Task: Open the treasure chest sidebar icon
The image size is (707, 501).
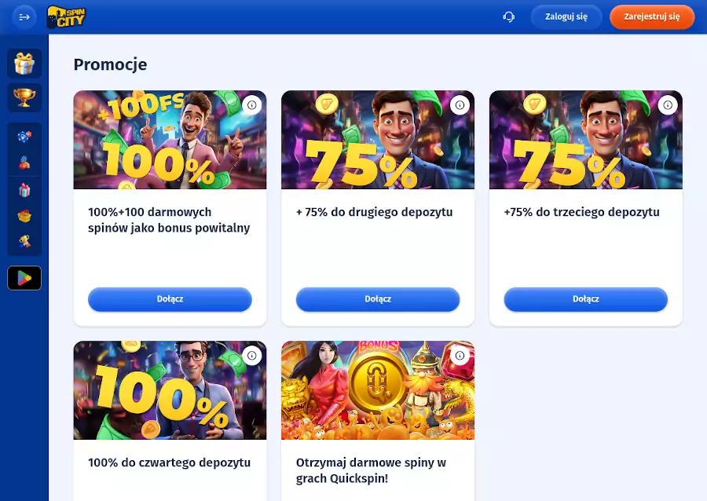Action: pyautogui.click(x=24, y=216)
